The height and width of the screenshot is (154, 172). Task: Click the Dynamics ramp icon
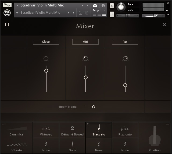point(17,128)
